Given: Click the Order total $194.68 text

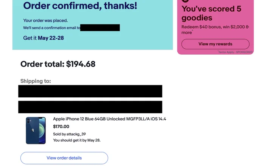Looking at the screenshot, I should pyautogui.click(x=58, y=64).
